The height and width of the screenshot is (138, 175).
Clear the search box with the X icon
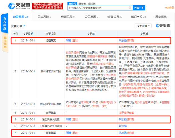tap(130, 8)
